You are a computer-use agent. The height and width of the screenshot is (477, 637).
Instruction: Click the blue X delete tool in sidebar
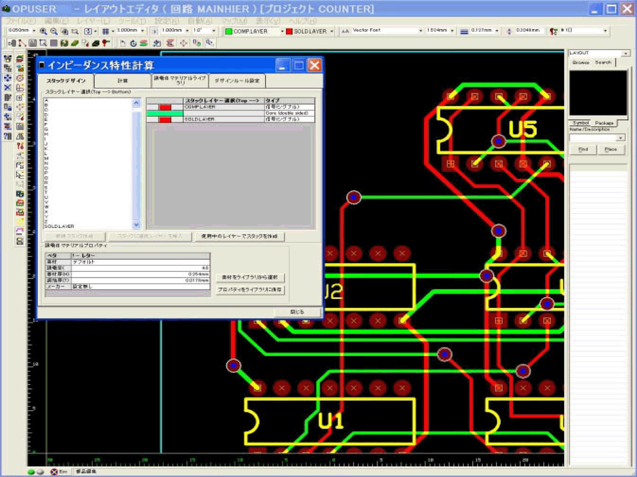coord(8,87)
